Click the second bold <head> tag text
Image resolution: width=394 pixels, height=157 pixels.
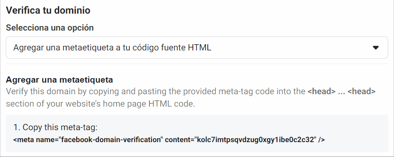(x=361, y=91)
